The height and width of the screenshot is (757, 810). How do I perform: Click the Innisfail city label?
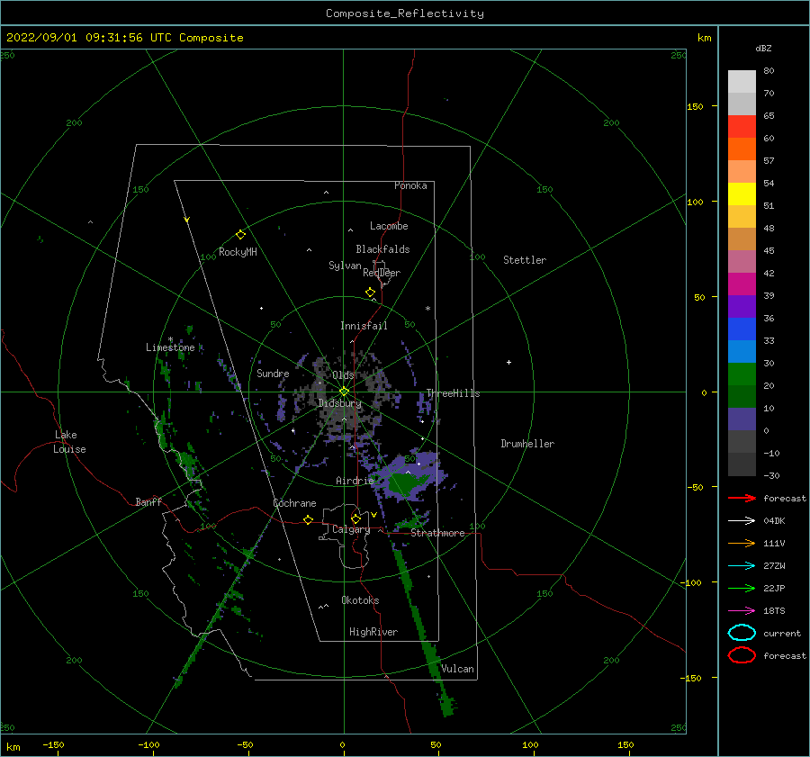click(364, 326)
